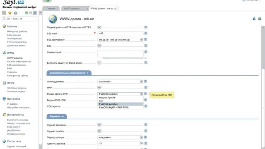Screen dimensions: 265x149
Task: Open FTP-пользователи in sidebar
Action: pos(17,42)
